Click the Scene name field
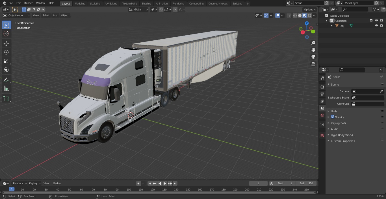Screen dimensions: 386x199 point(309,3)
